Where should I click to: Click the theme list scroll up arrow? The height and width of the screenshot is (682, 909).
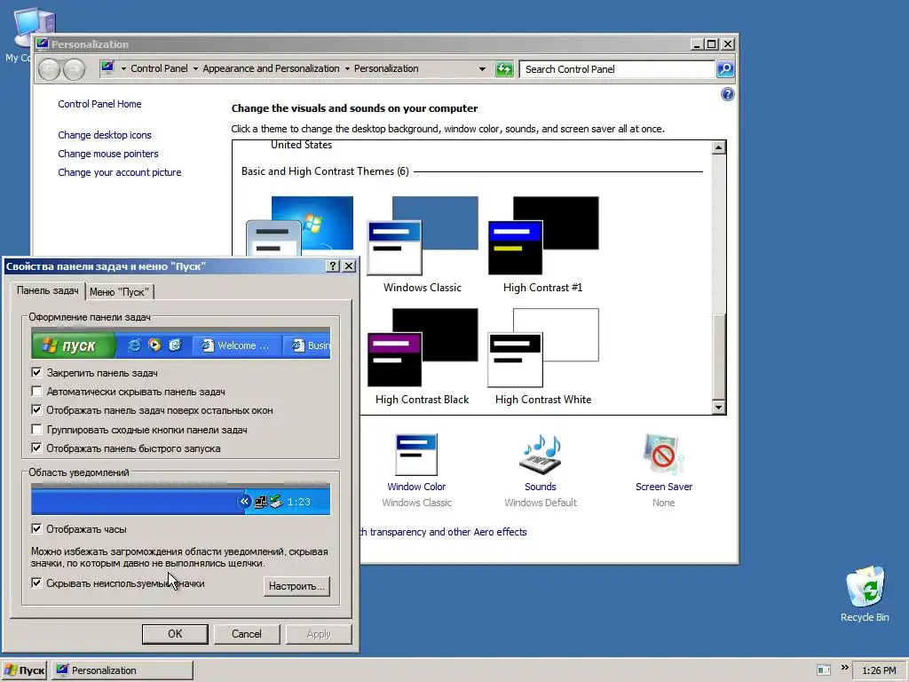[x=718, y=147]
